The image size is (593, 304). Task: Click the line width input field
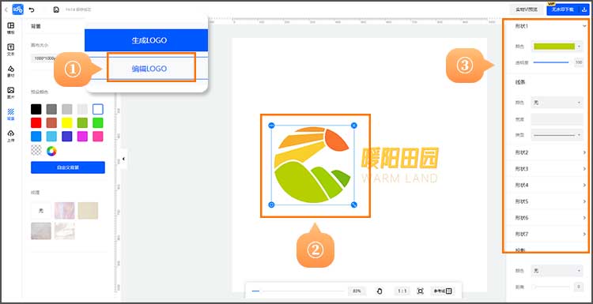tap(557, 119)
